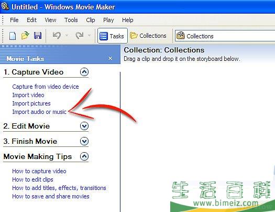Viewport: 275px width, 212px height.
Task: Click the New Project toolbar icon
Action: click(13, 36)
